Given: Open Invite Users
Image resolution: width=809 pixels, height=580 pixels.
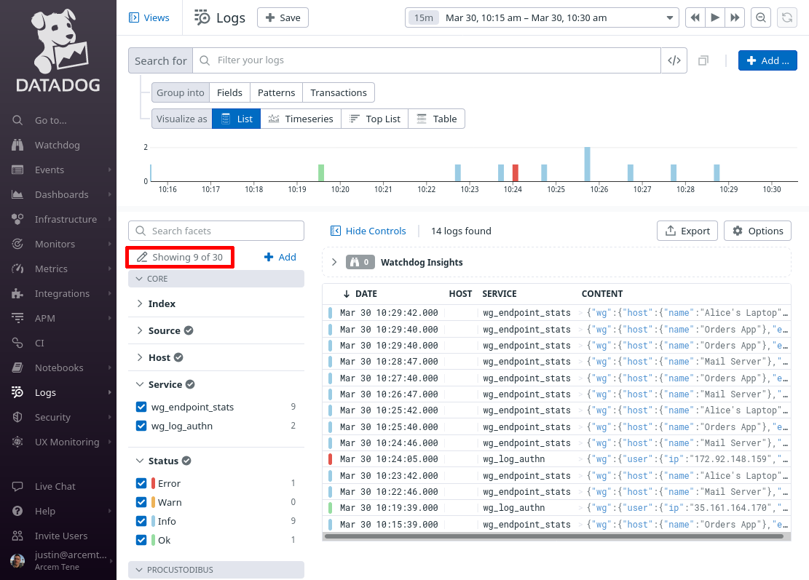Looking at the screenshot, I should tap(61, 536).
